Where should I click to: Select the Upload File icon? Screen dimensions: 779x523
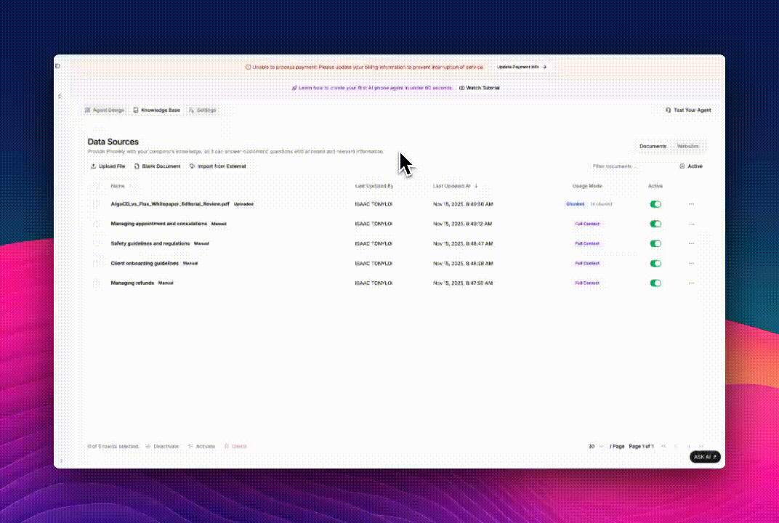pos(92,166)
